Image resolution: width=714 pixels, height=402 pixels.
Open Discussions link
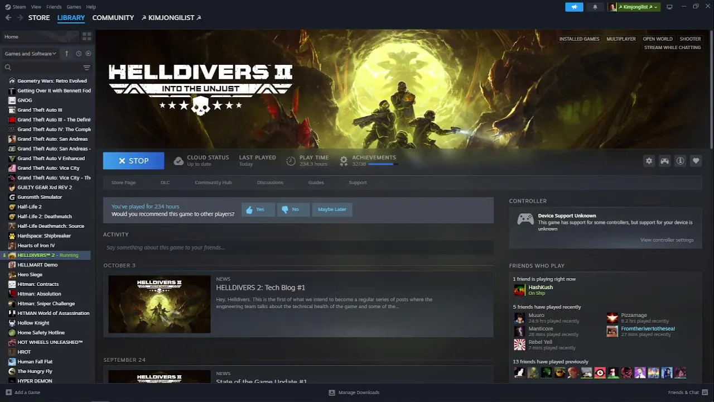point(270,183)
